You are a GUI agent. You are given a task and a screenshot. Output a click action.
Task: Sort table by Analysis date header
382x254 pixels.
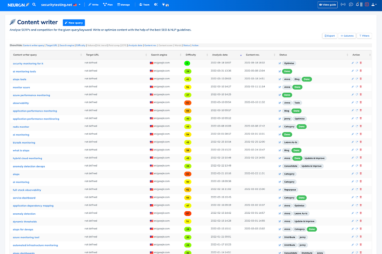[x=220, y=55]
